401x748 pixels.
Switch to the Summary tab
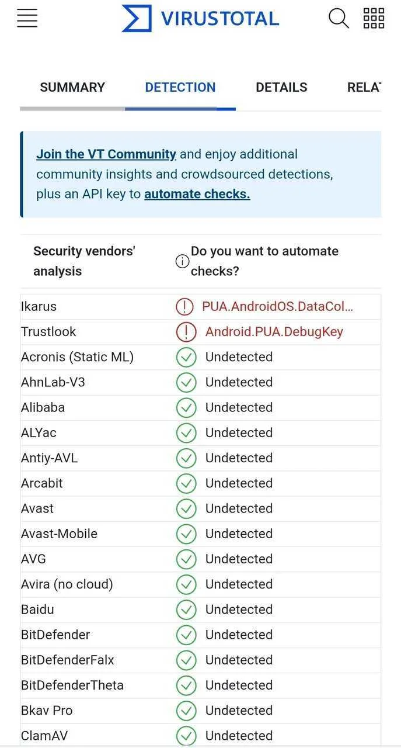coord(72,88)
